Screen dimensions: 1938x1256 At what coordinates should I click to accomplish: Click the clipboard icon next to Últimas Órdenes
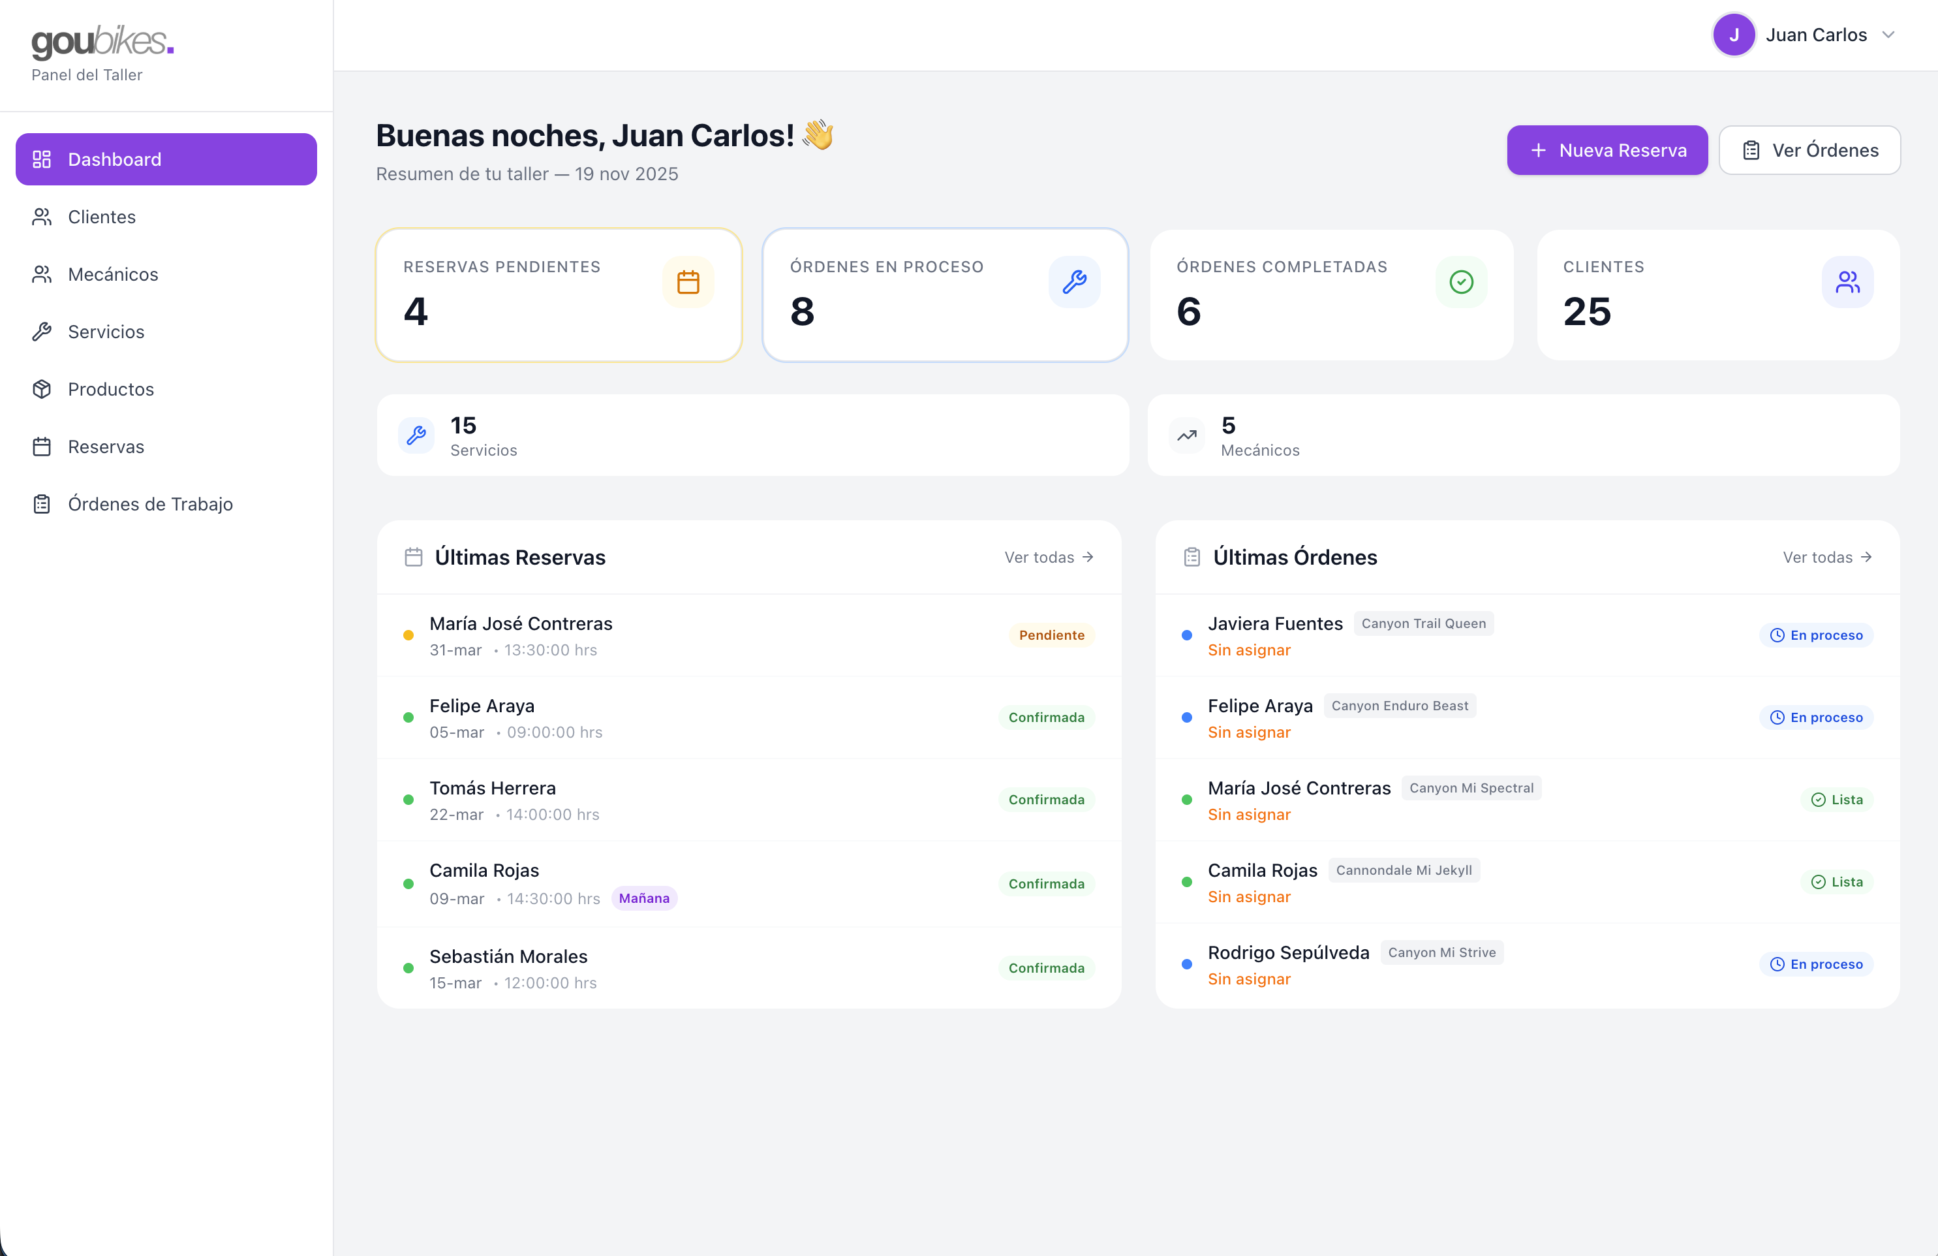pyautogui.click(x=1192, y=557)
